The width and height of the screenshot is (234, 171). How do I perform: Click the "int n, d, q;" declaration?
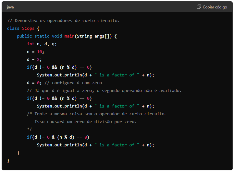42,44
